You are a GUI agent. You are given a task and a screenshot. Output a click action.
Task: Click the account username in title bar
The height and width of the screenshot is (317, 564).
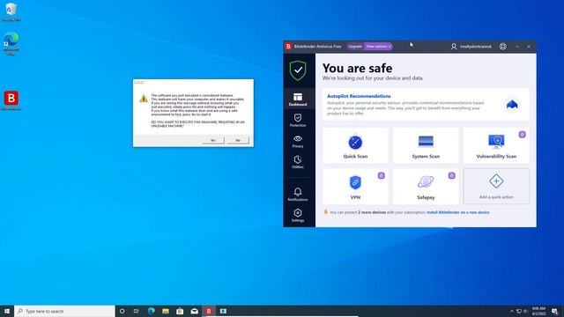(476, 47)
